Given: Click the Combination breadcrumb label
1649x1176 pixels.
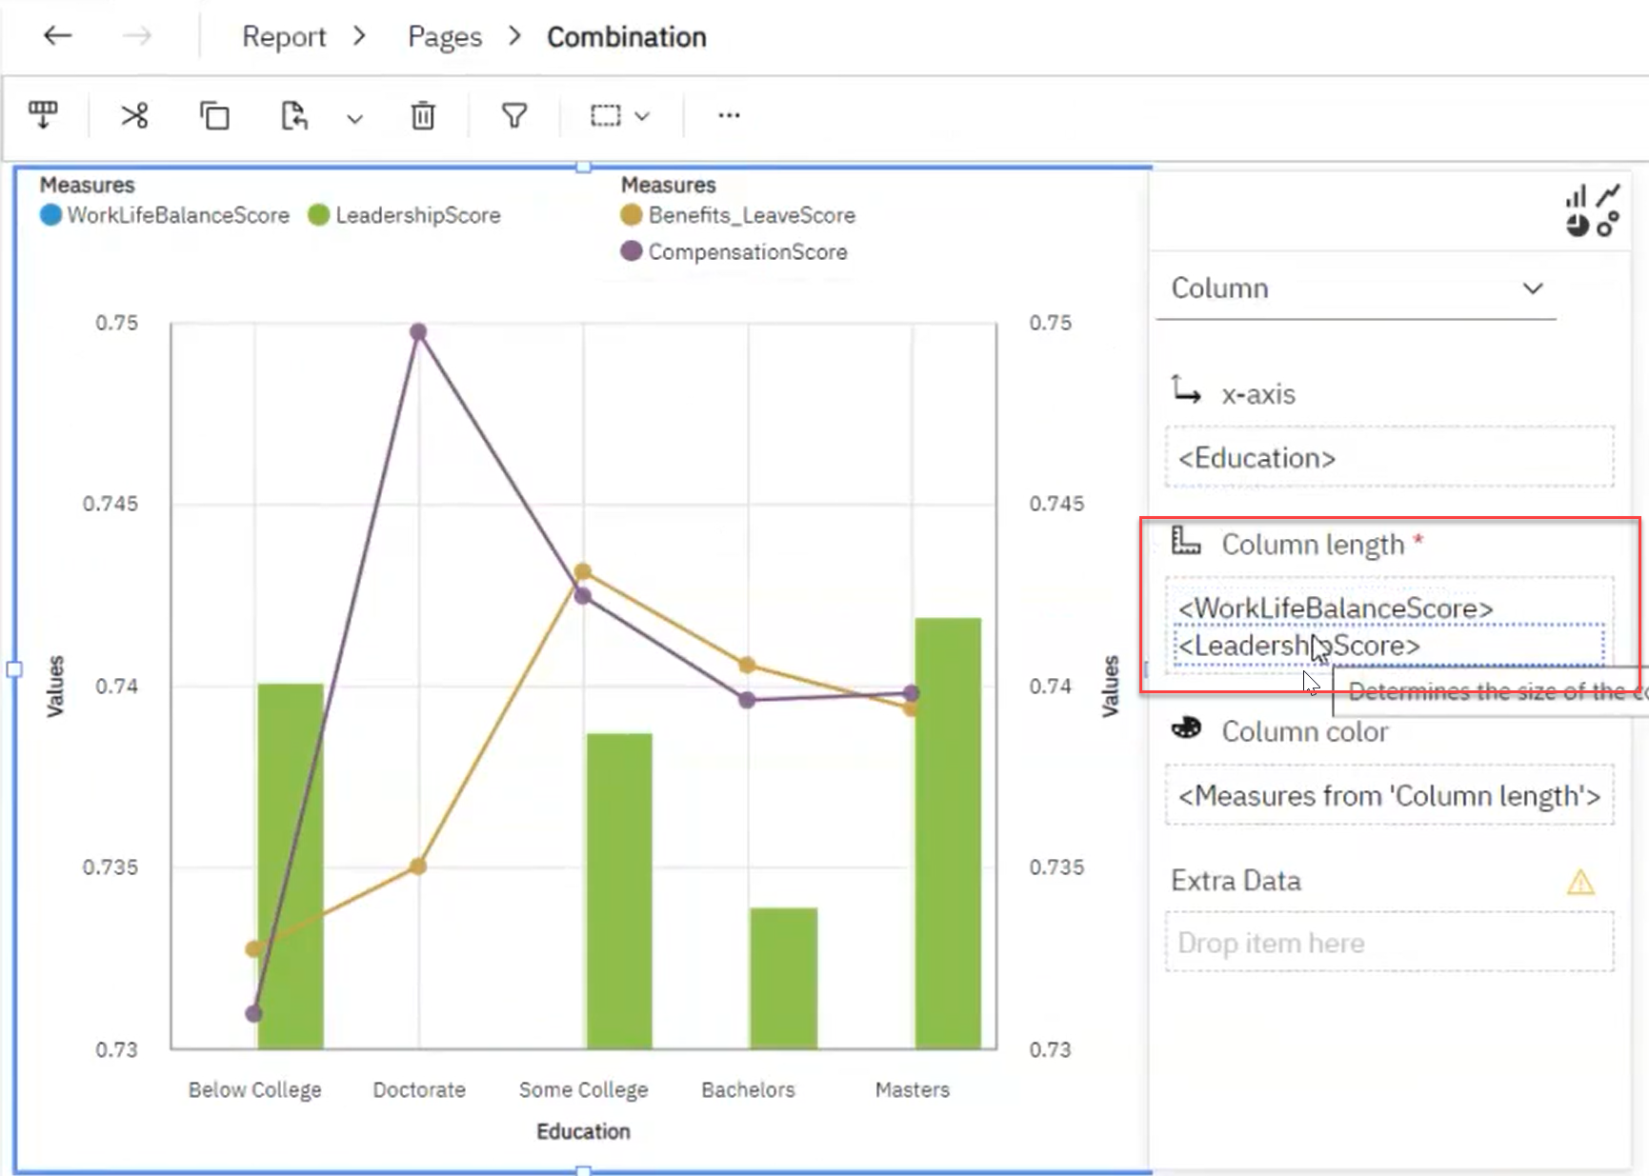Looking at the screenshot, I should click(x=626, y=36).
